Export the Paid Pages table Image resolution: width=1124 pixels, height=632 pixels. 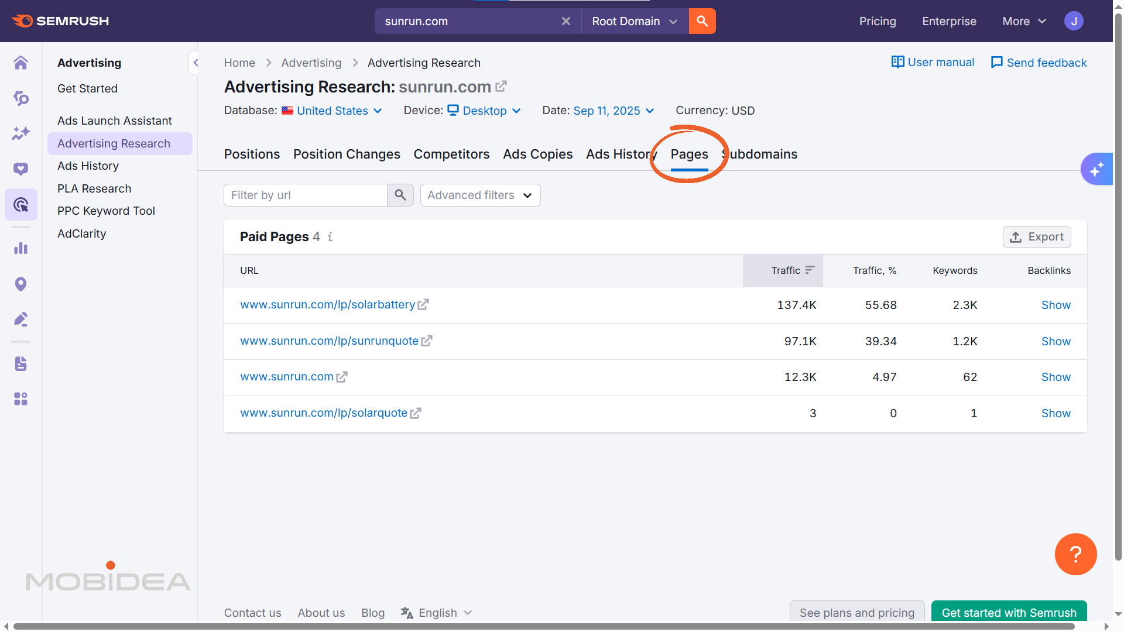pos(1037,236)
